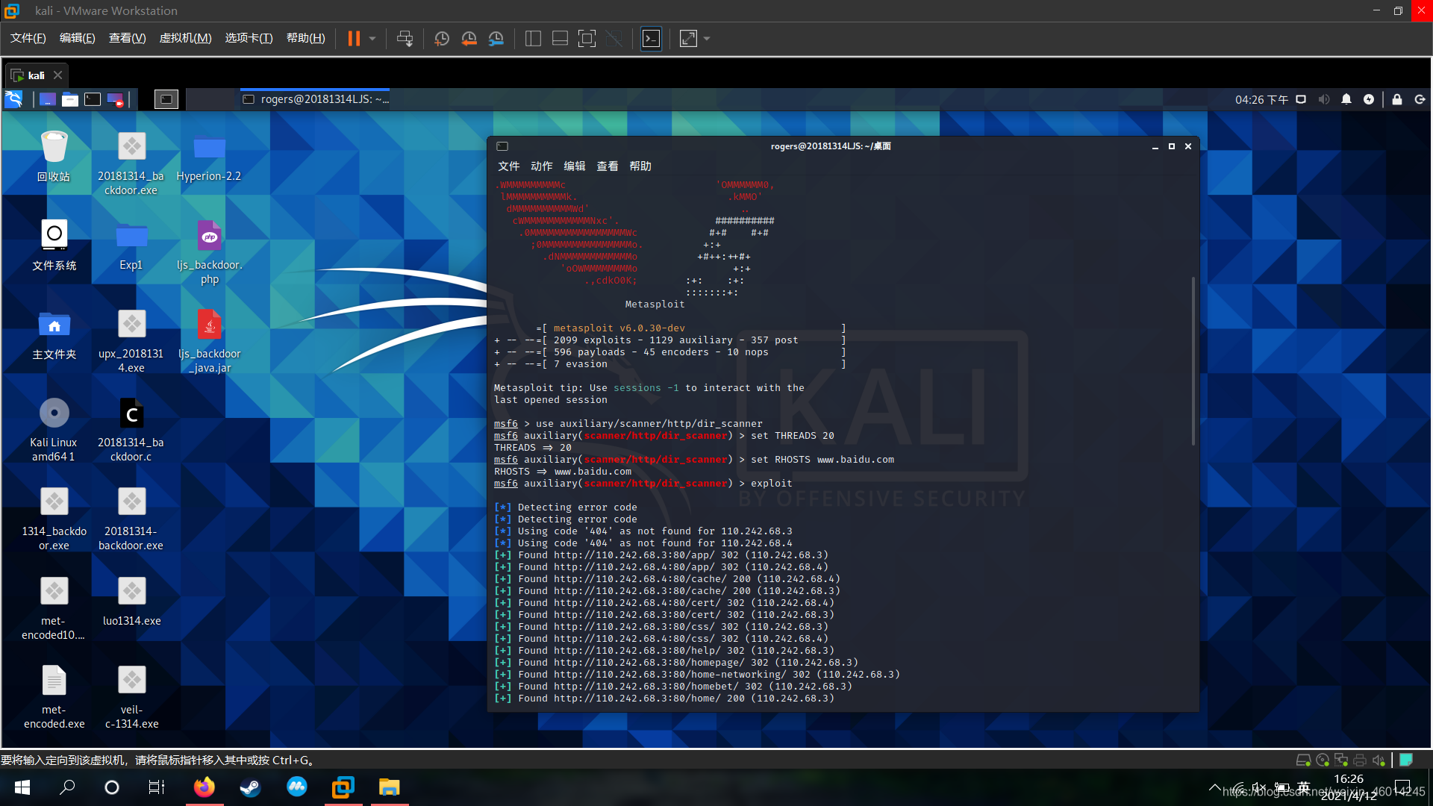Open the VMware console view button
This screenshot has width=1433, height=806.
click(x=651, y=38)
